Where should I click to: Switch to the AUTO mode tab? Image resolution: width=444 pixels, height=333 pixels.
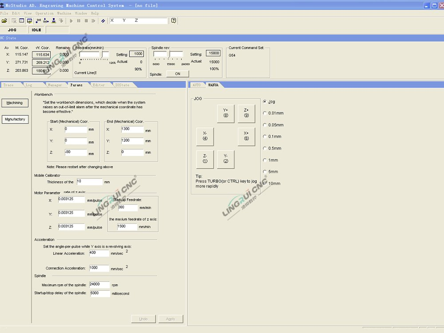pos(196,85)
